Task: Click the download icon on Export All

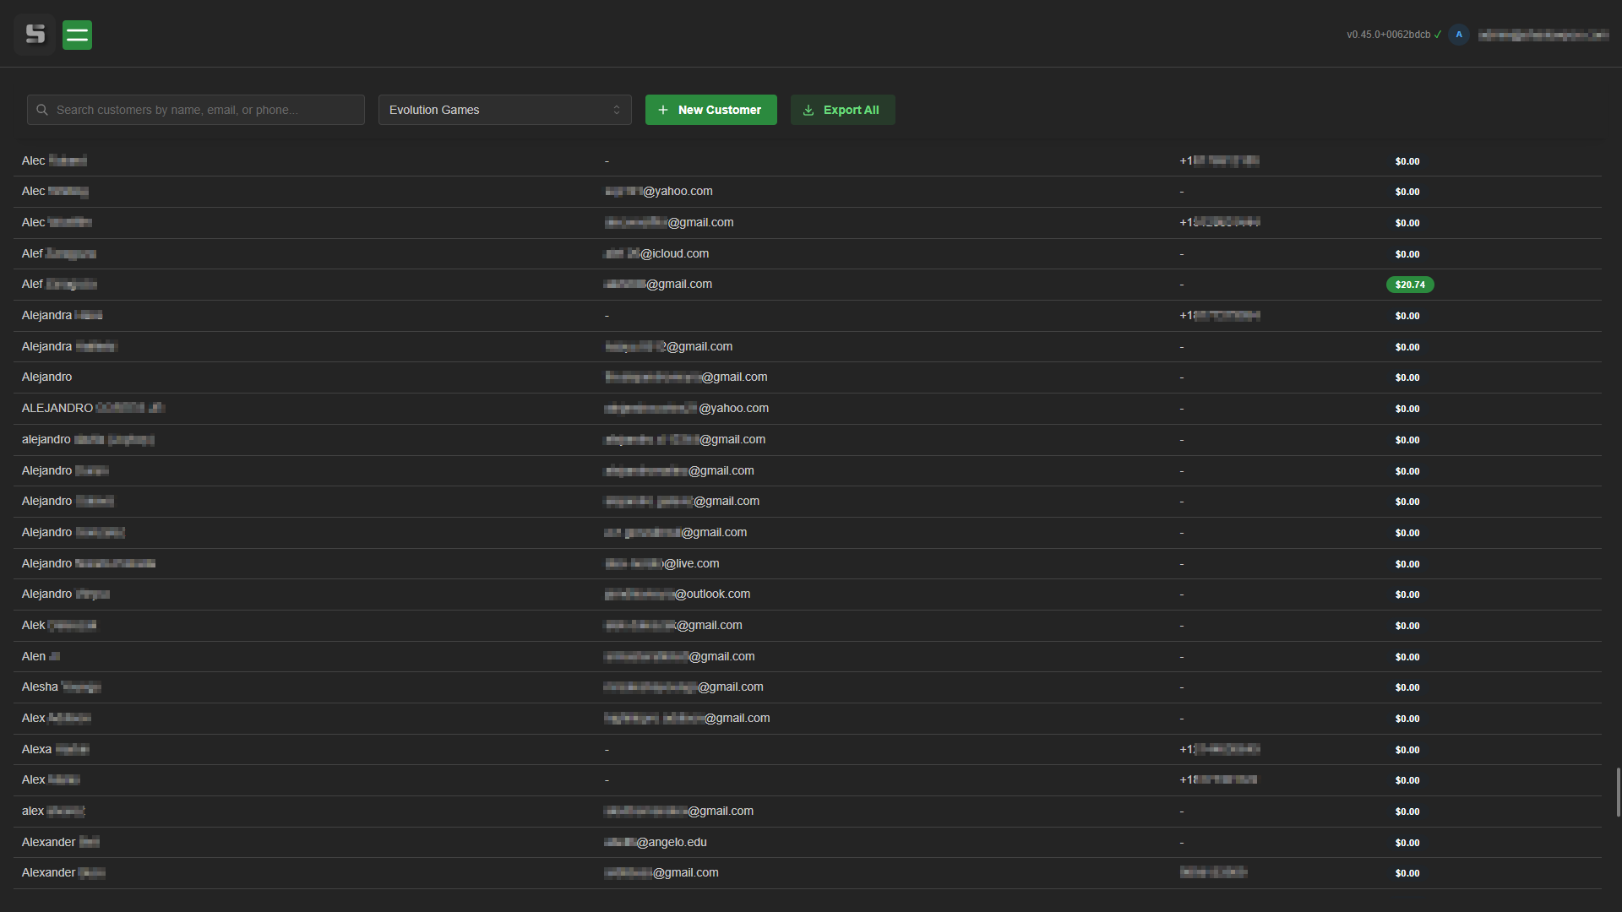Action: (808, 111)
